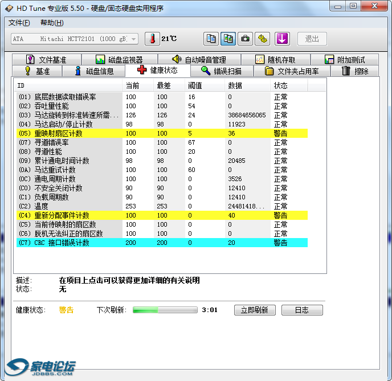This screenshot has height=381, width=392.
Task: Minimize the HD Tune window
Action: (338, 6)
